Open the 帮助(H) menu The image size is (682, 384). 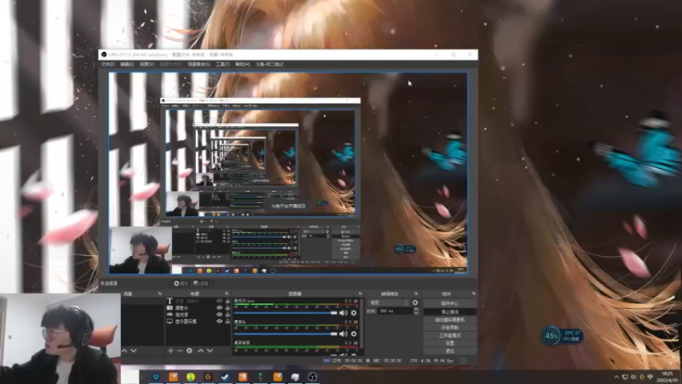tap(243, 64)
